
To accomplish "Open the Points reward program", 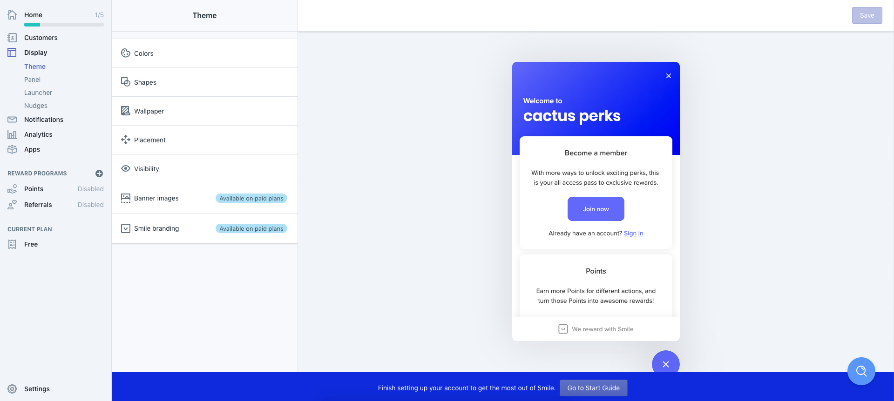I will [34, 189].
